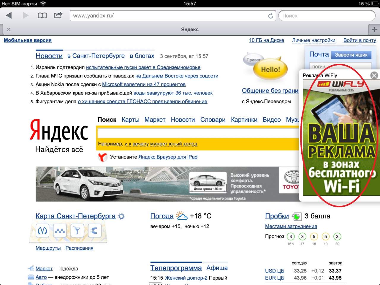Select the в Санкт-Петербурге news tab
This screenshot has height=285, width=380.
96,56
